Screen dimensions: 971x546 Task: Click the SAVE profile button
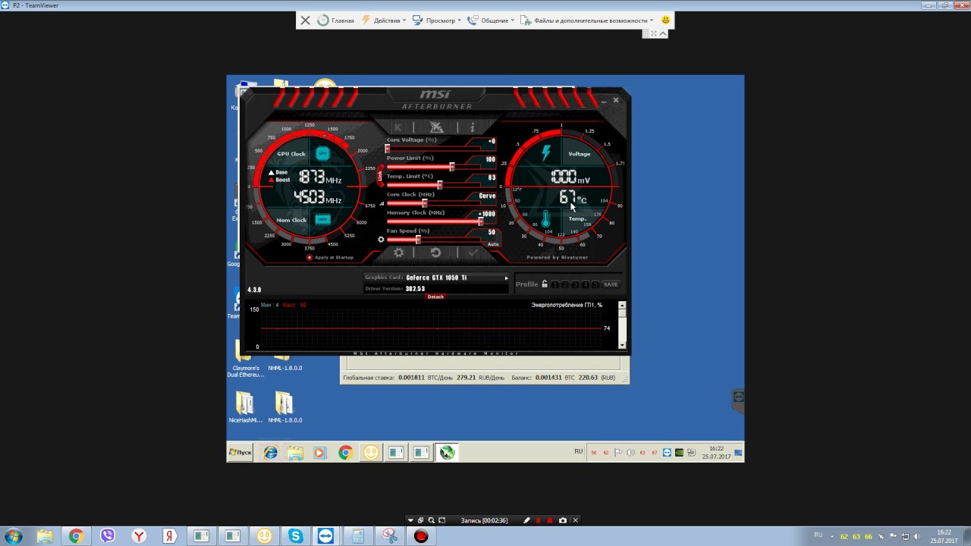pyautogui.click(x=611, y=284)
